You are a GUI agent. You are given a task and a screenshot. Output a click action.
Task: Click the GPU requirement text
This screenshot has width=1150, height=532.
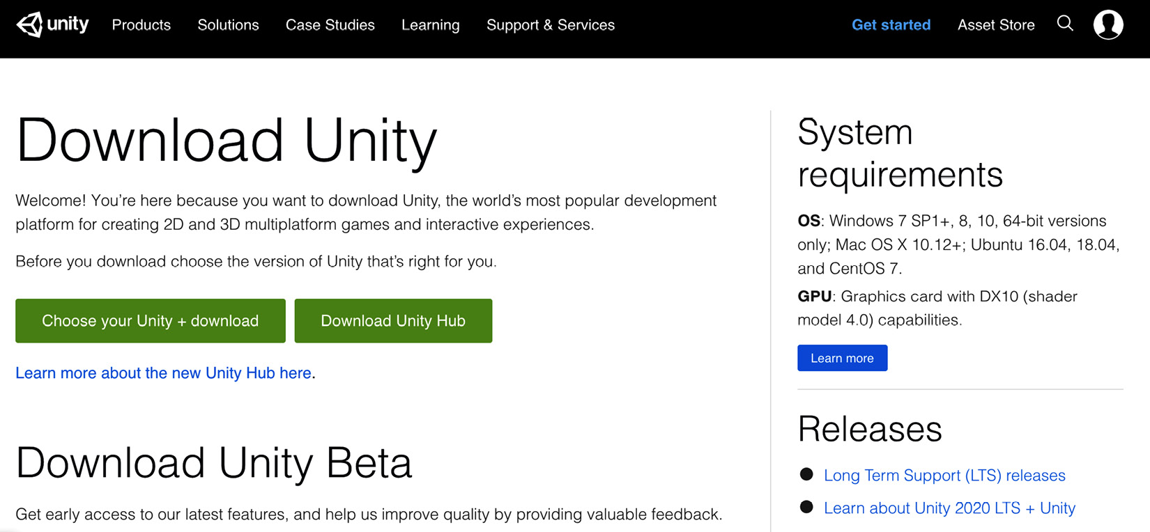click(x=937, y=308)
